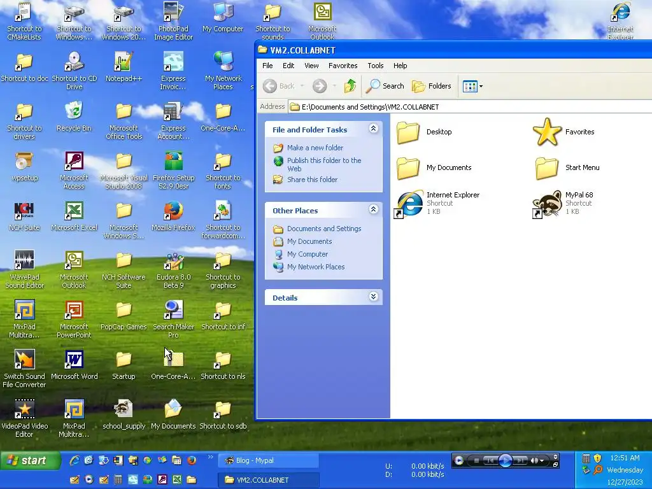Click the yellow security shield tray icon
This screenshot has width=652, height=489.
coord(597,458)
